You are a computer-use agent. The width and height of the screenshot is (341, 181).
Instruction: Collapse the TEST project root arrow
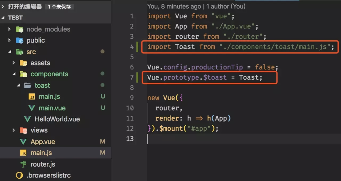pyautogui.click(x=3, y=18)
